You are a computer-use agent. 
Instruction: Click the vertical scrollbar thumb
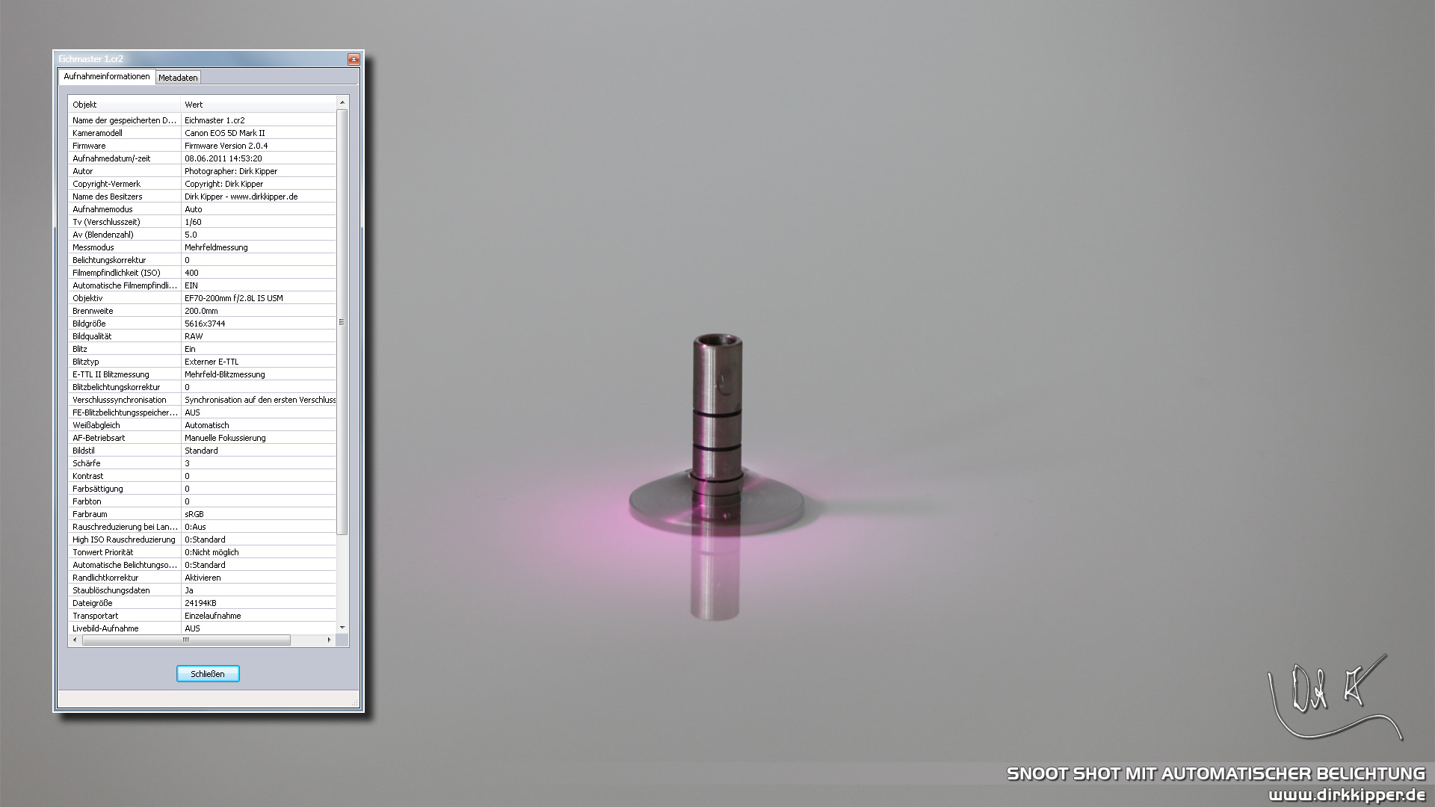tap(342, 321)
